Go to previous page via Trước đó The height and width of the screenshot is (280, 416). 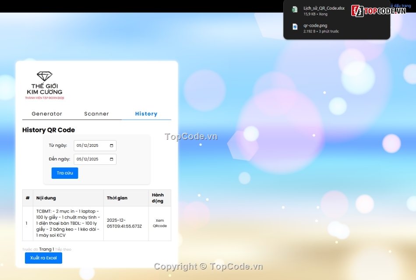tap(30, 250)
